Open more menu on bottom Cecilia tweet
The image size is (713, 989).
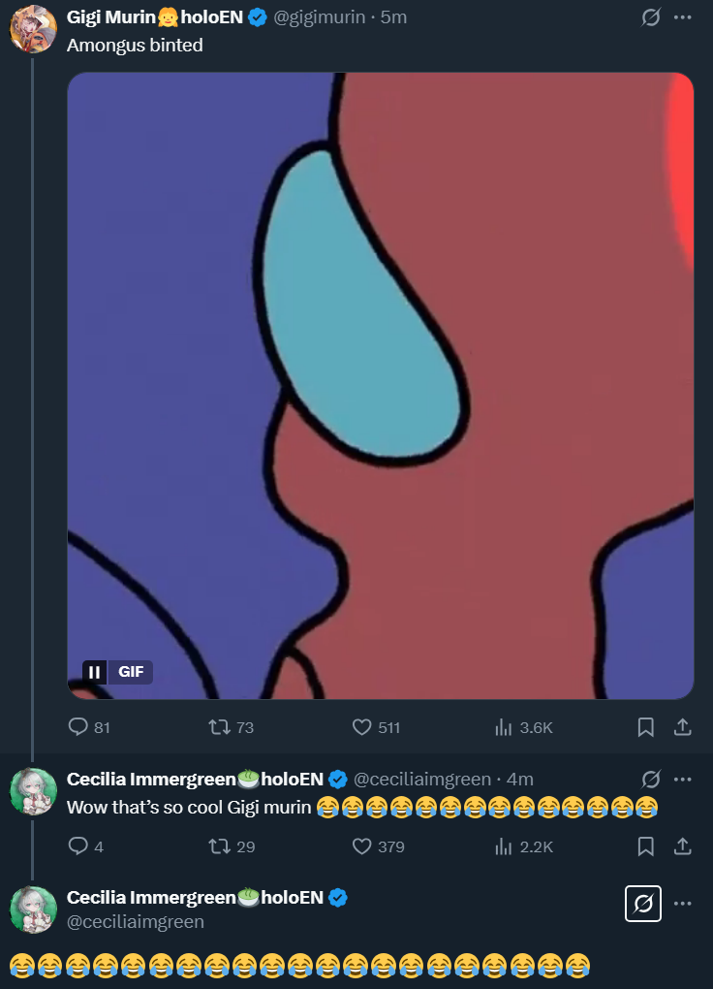click(683, 904)
